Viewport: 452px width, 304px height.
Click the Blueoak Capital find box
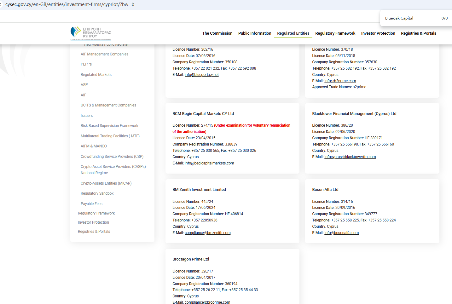[x=410, y=18]
